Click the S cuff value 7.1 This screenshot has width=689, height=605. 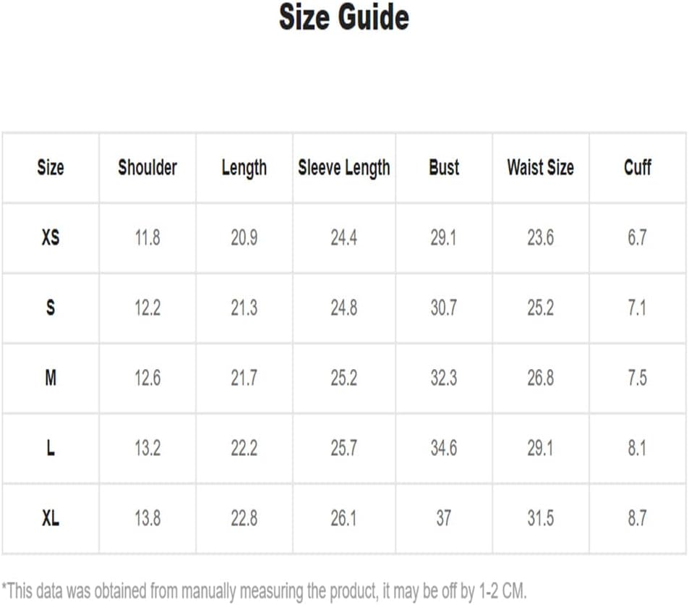637,308
